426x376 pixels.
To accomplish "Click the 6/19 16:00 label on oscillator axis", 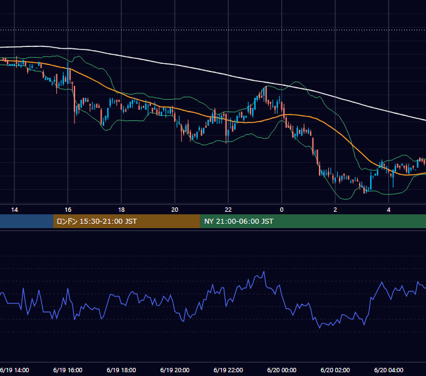I will 68,370.
